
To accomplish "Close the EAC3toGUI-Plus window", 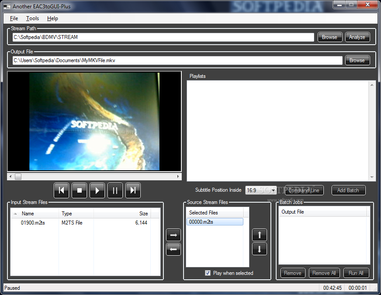I will coord(367,5).
